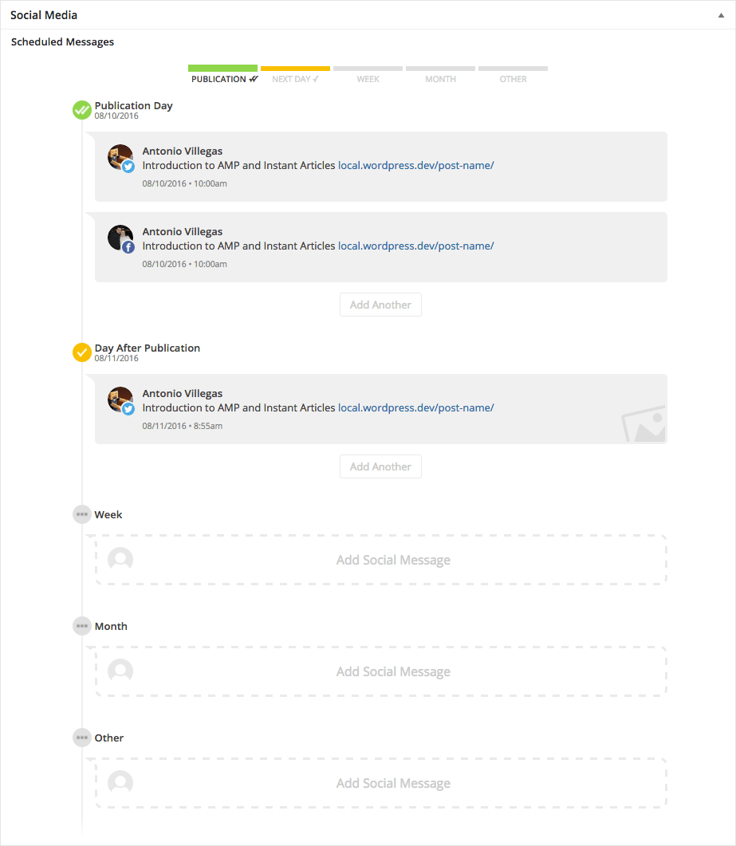Image resolution: width=736 pixels, height=846 pixels.
Task: Click the Facebook avatar on the second message
Action: point(121,238)
